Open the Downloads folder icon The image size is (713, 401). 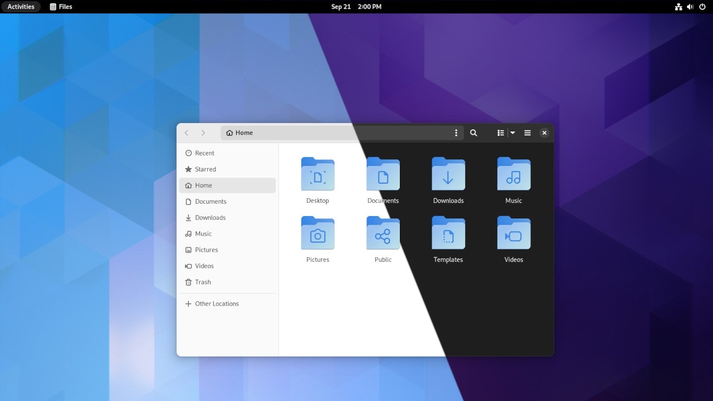point(448,174)
